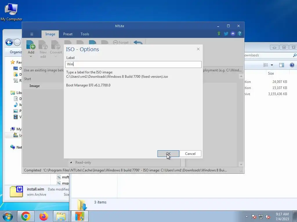Click the muted volume icon in tray
This screenshot has width=297, height=222.
click(x=268, y=217)
